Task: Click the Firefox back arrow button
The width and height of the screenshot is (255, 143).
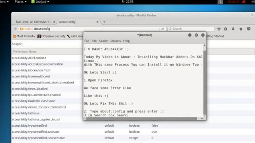Action: pyautogui.click(x=16, y=29)
